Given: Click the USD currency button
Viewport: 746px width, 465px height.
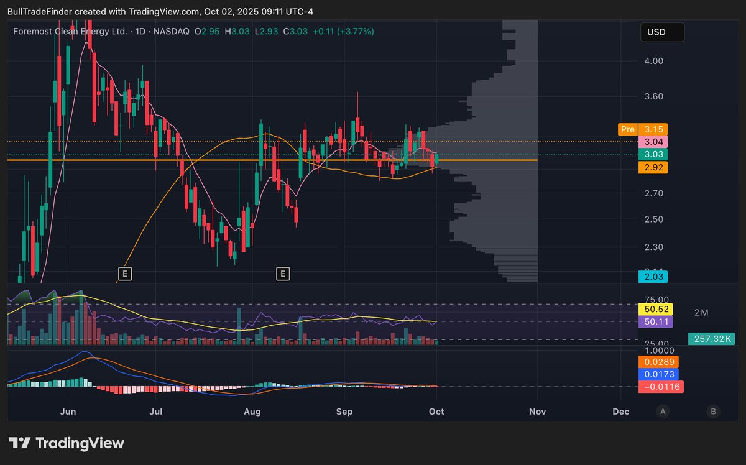Looking at the screenshot, I should pos(663,32).
